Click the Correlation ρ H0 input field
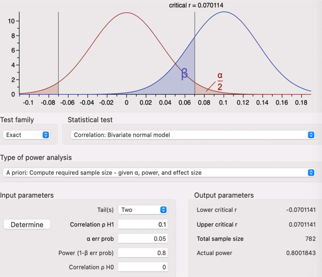The width and height of the screenshot is (322, 277). [143, 267]
